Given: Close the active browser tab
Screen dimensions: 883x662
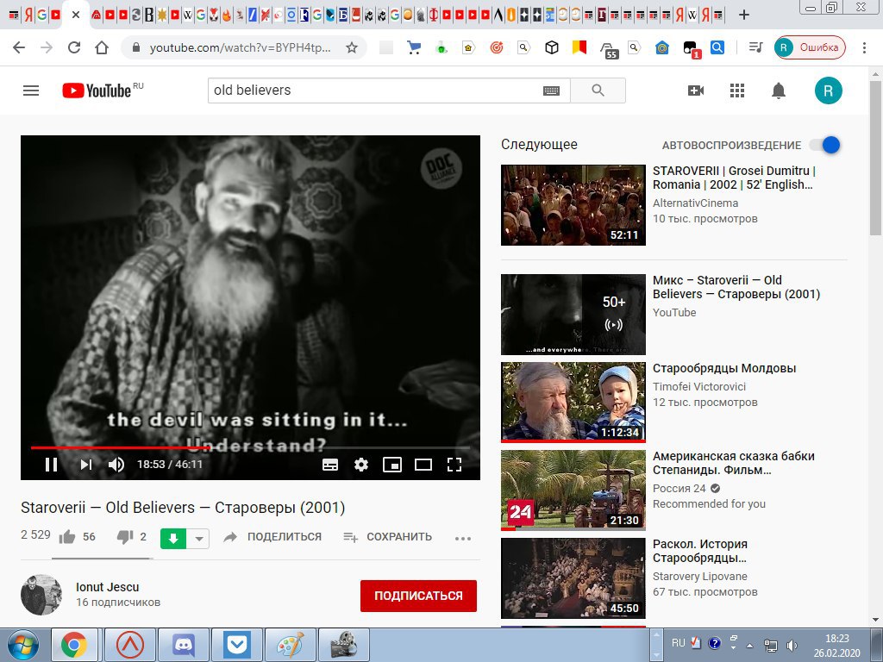Looking at the screenshot, I should (x=76, y=16).
